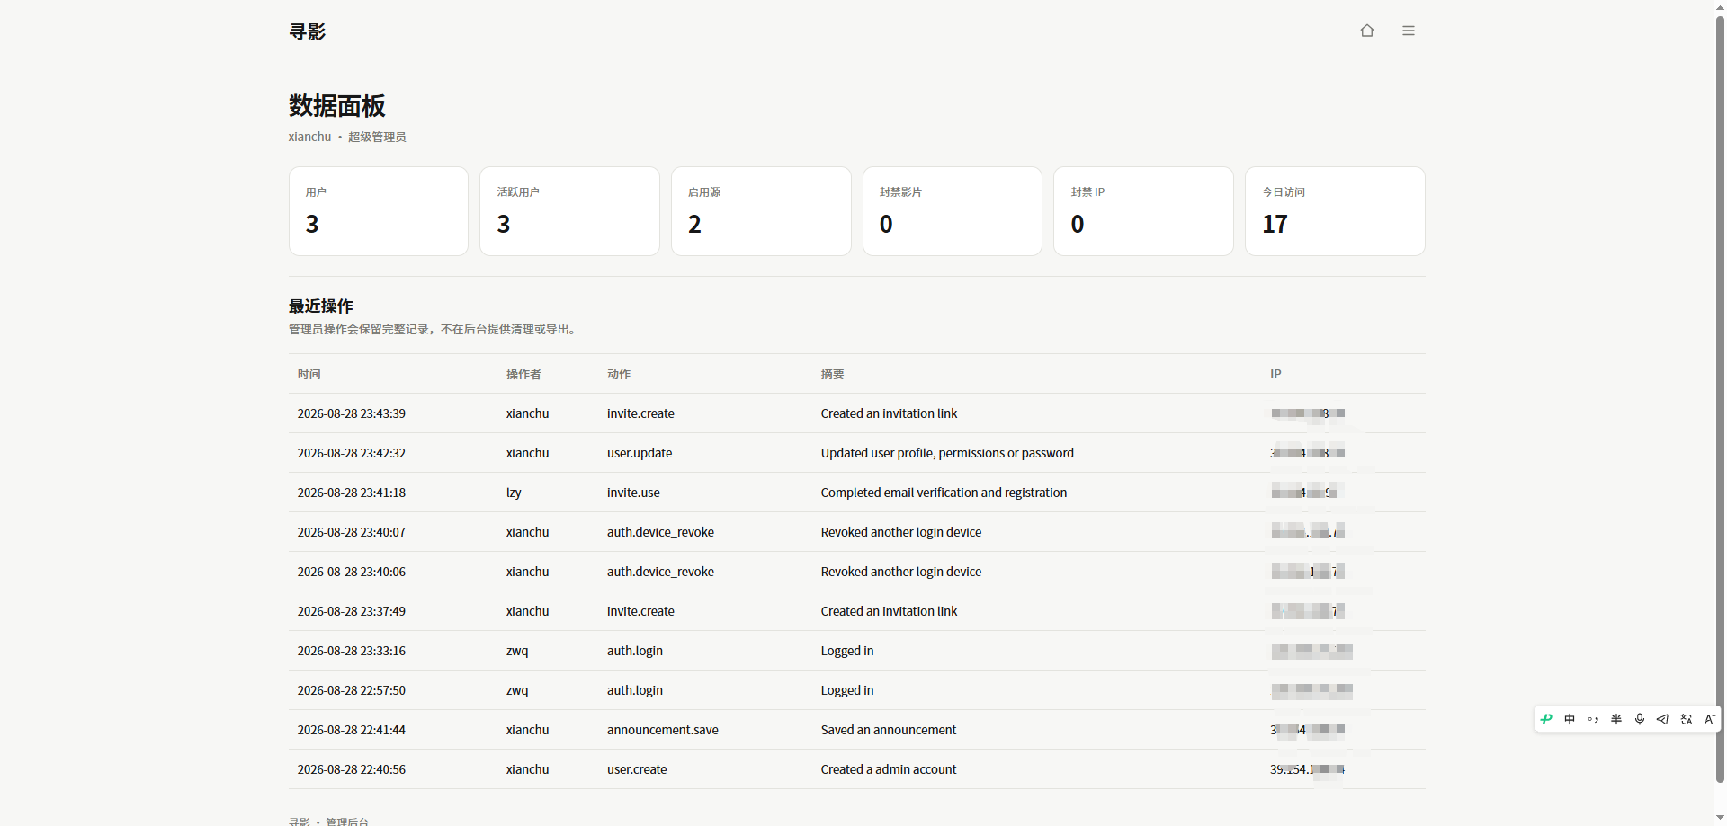Open the 用户 stat card showing 3
Screen dimensions: 1727x826
click(x=379, y=211)
